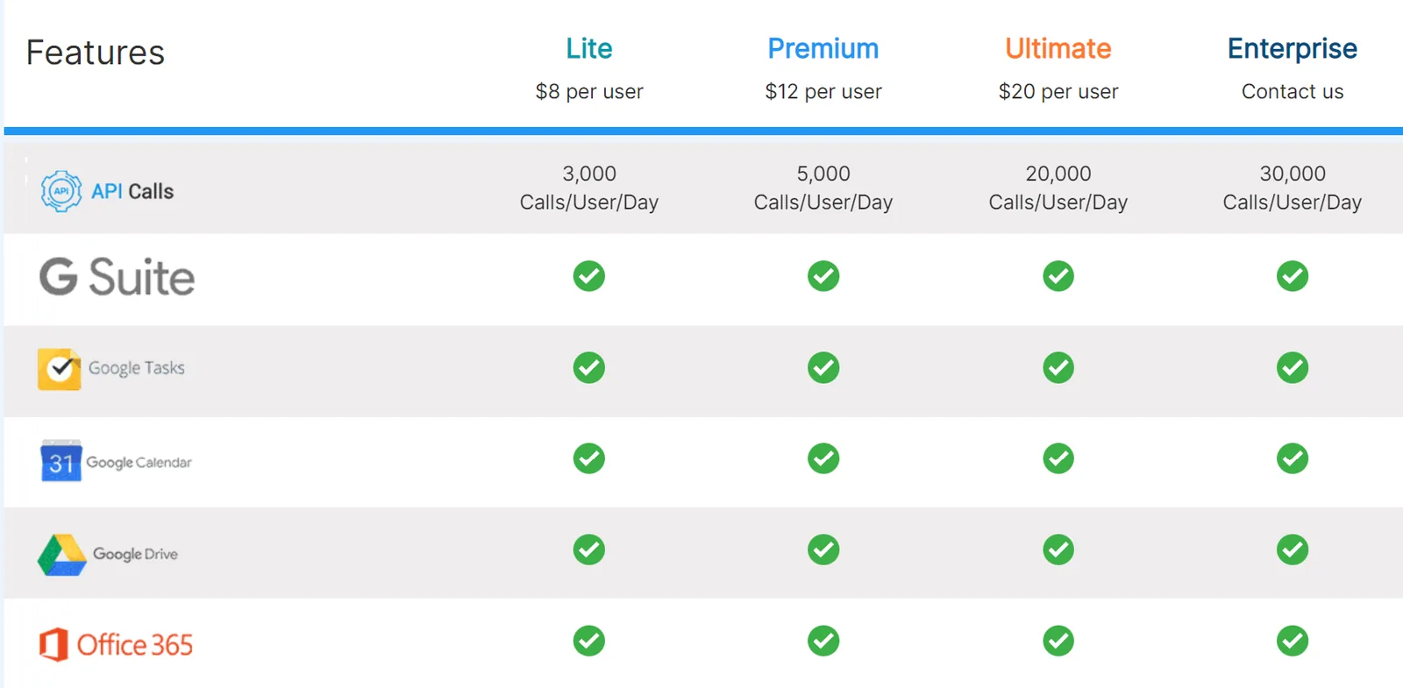The image size is (1403, 688).
Task: Click the 20,000 Calls/User/Day cell
Action: (1058, 188)
